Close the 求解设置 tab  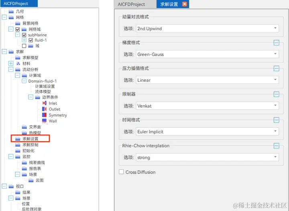point(185,4)
